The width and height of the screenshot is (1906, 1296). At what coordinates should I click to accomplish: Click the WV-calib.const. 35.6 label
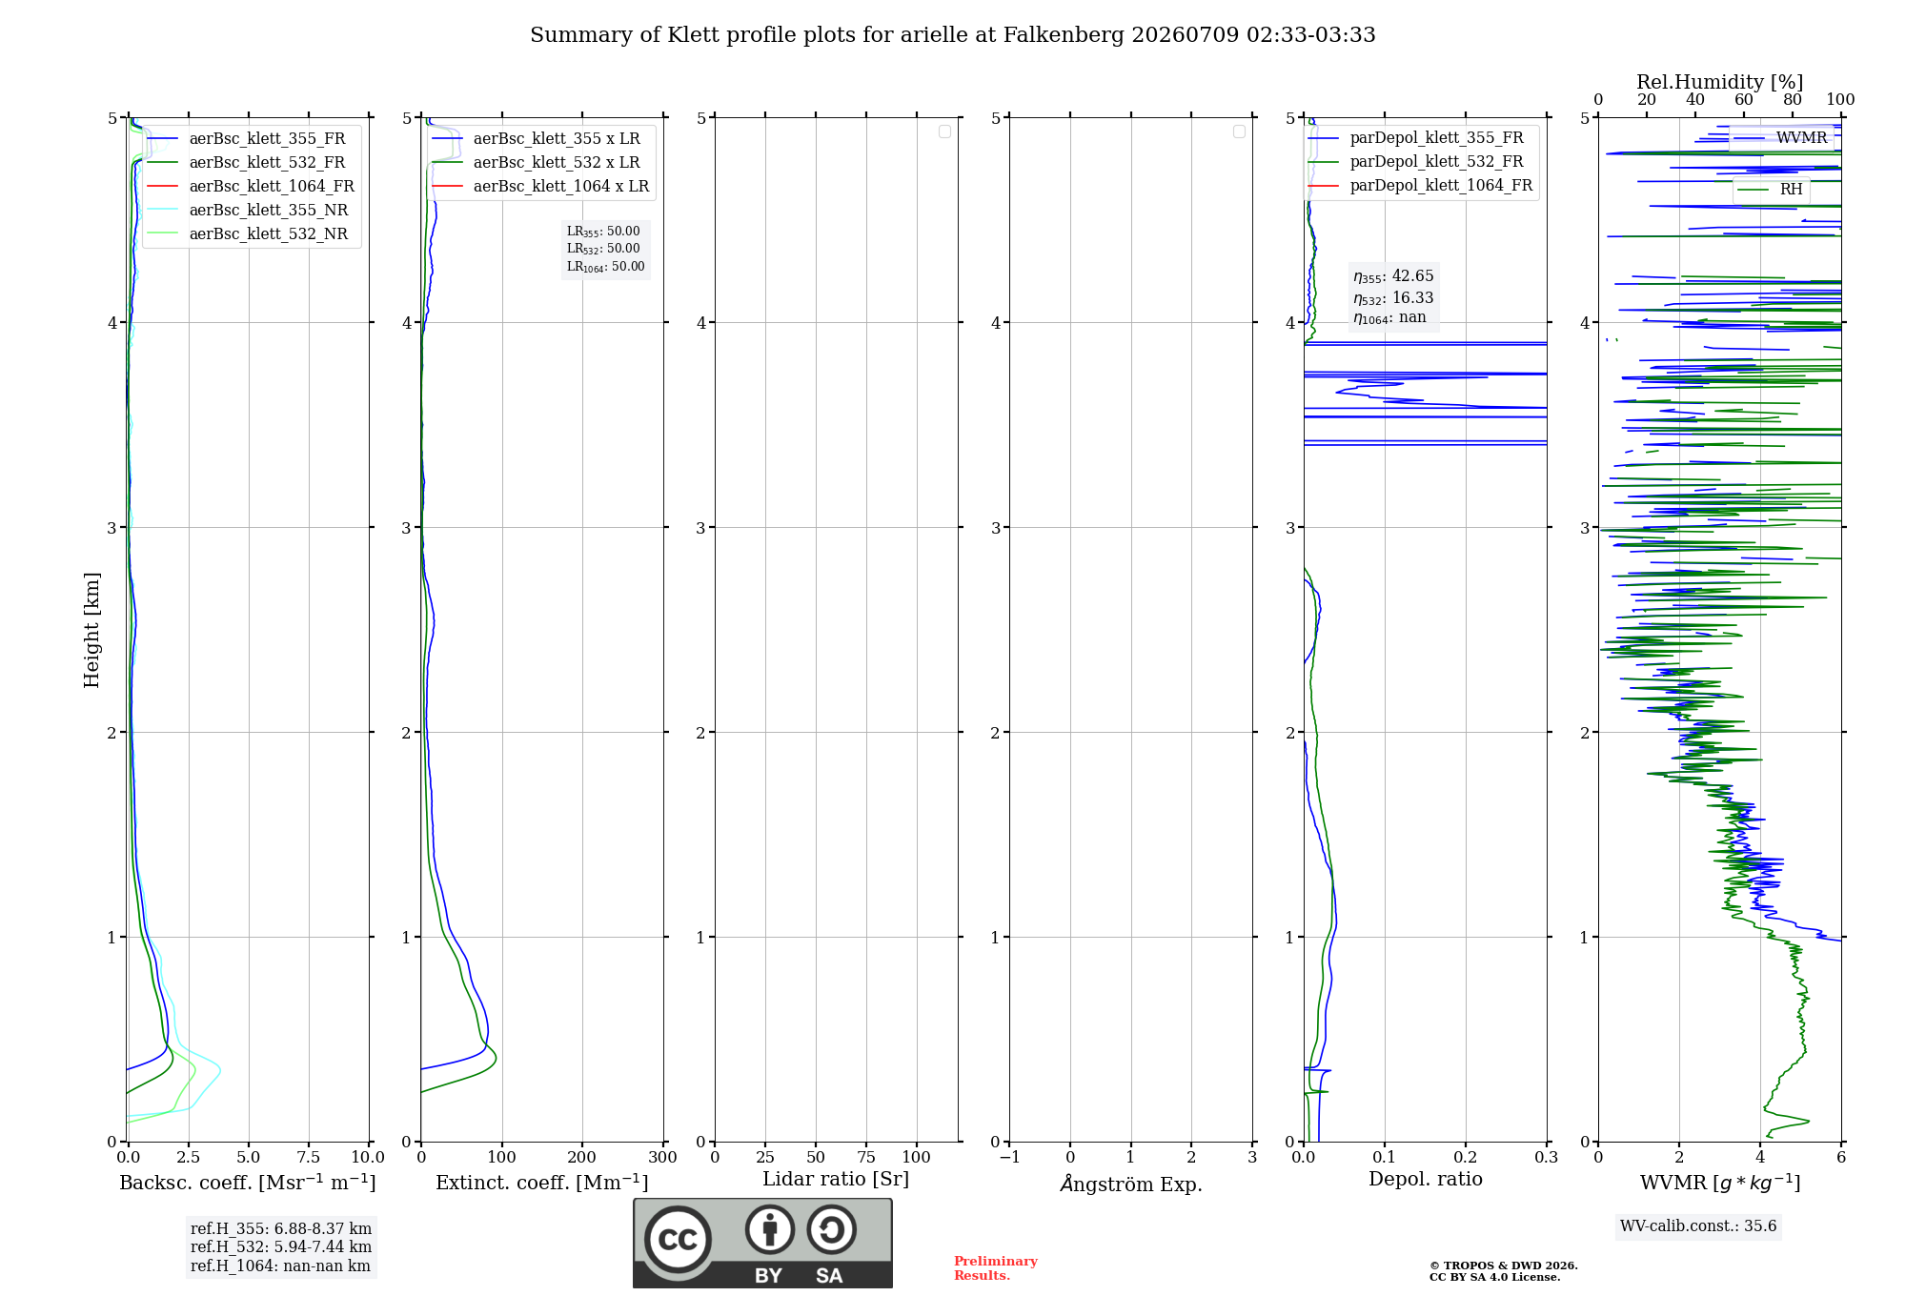(x=1698, y=1225)
